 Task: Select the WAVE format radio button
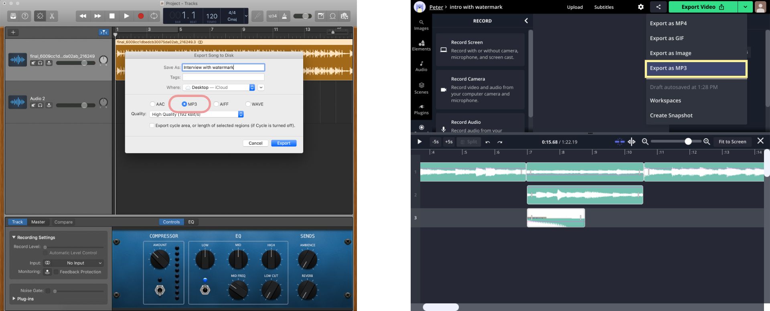[x=248, y=104]
